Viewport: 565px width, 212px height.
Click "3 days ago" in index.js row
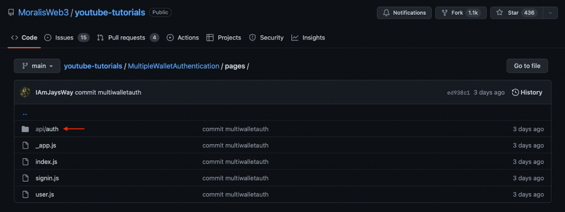[528, 162]
